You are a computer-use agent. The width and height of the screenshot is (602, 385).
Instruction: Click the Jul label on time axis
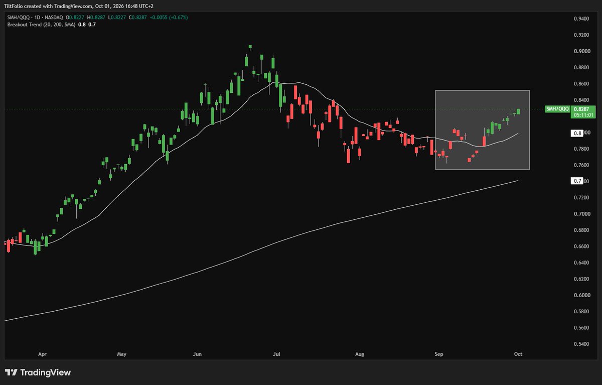coord(276,354)
